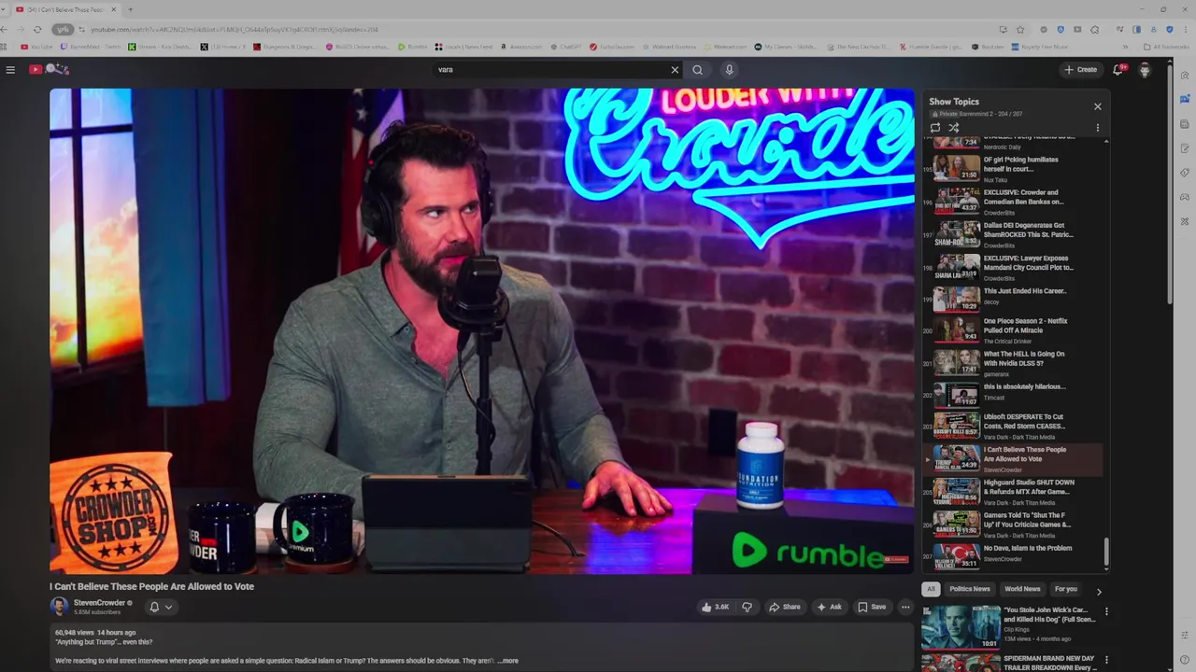Open the browser sidebar notes edit icon
This screenshot has width=1196, height=672.
coord(1185,148)
